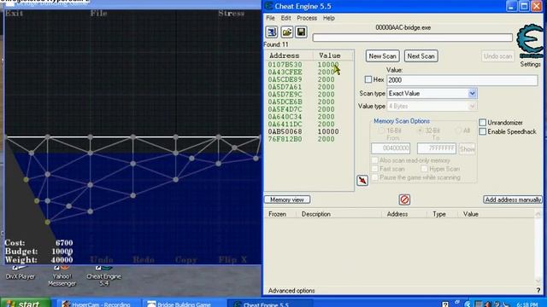This screenshot has height=307, width=547.
Task: Select address 76F812B0 row
Action: coord(309,139)
